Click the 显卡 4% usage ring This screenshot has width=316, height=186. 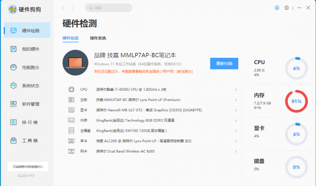296,134
